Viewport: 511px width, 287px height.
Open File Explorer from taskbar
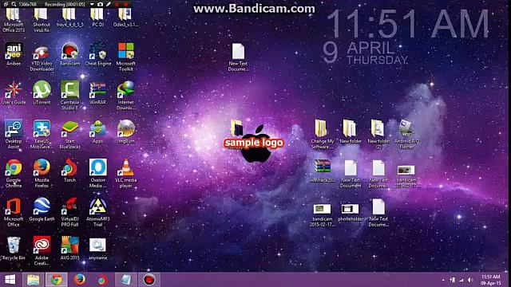33,280
